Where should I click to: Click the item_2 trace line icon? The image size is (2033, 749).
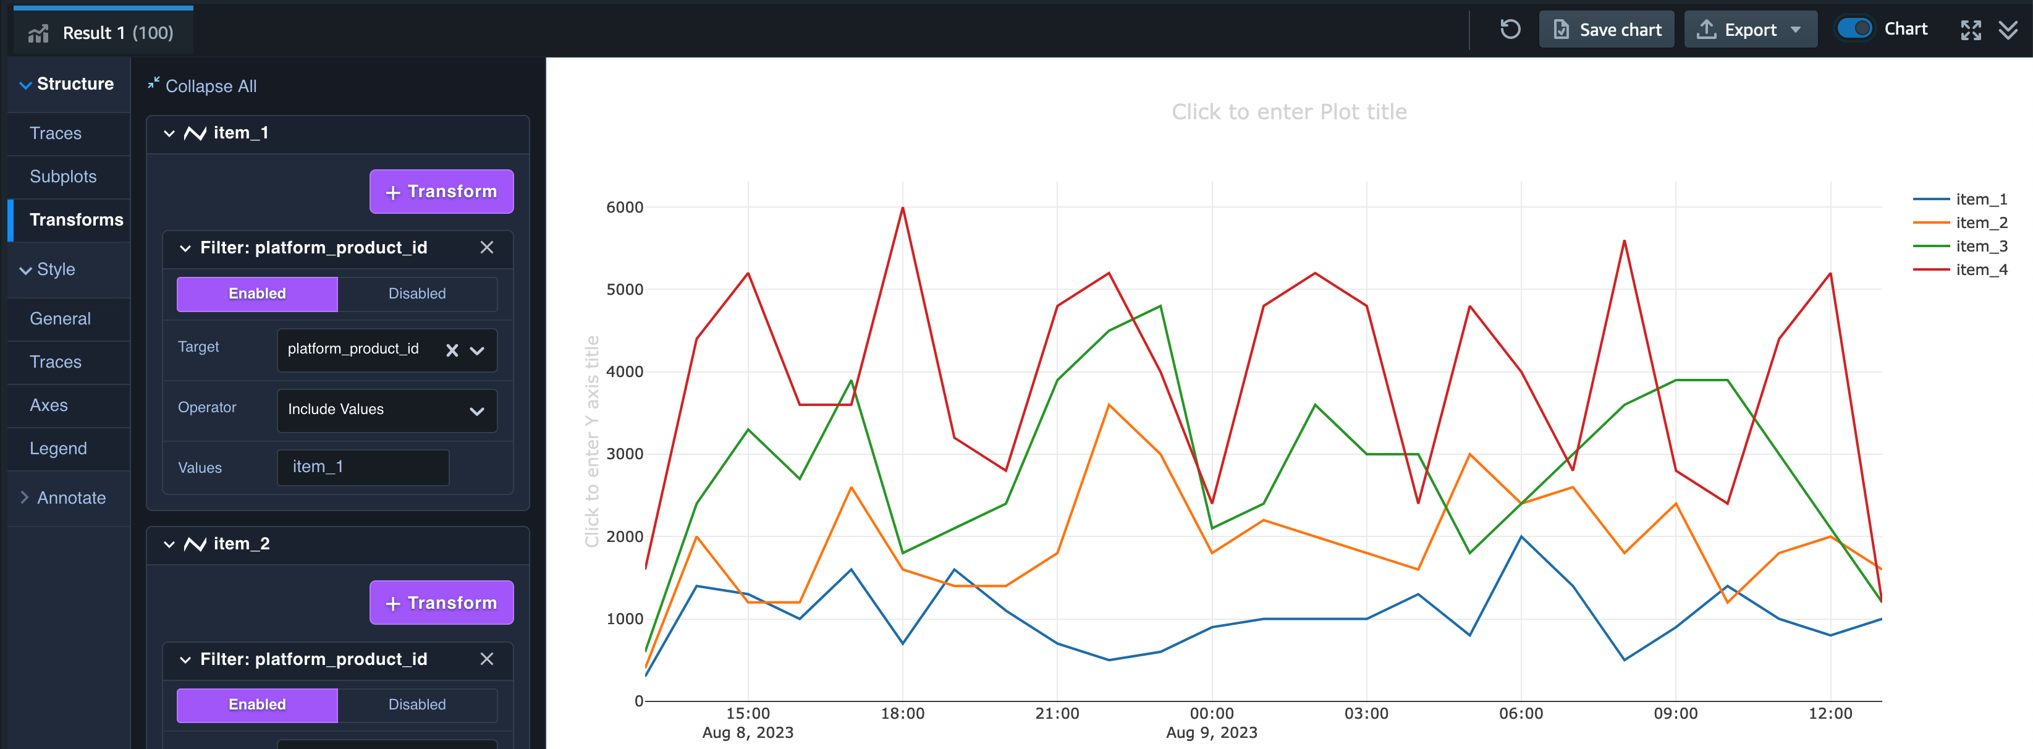click(x=195, y=544)
